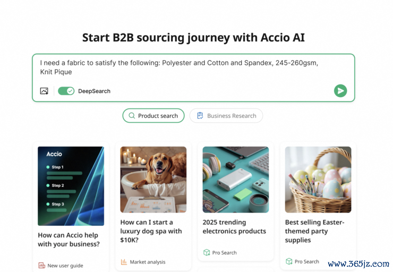
Task: Open the Accio steps guide thumbnail
Action: 71,186
